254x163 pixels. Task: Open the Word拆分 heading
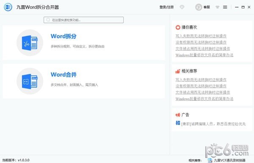(x=63, y=36)
